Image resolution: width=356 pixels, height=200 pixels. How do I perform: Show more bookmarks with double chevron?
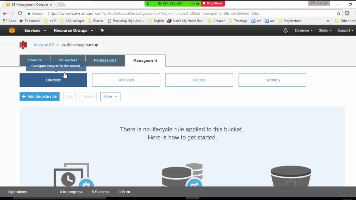pyautogui.click(x=328, y=21)
